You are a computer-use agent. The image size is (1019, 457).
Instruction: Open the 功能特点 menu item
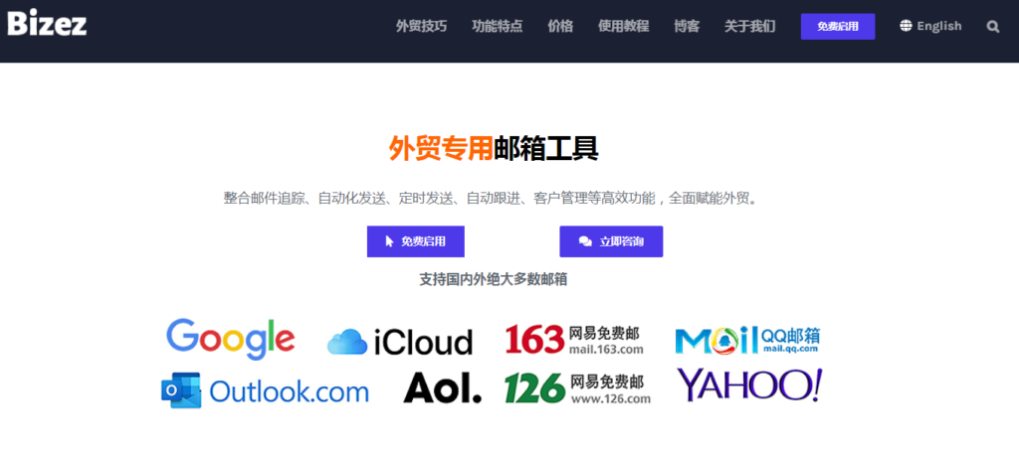tap(498, 27)
